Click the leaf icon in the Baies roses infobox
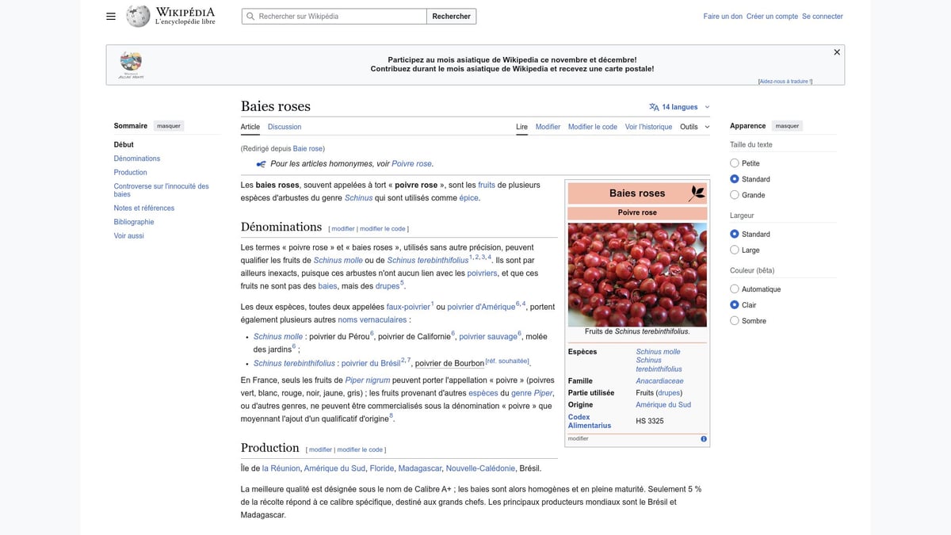This screenshot has height=535, width=951. pos(695,192)
